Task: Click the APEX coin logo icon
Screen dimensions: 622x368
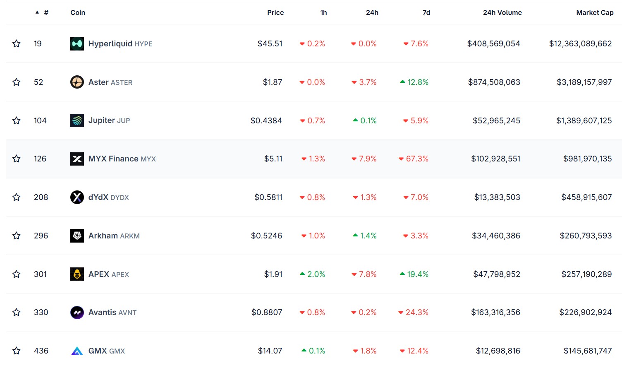Action: click(77, 274)
